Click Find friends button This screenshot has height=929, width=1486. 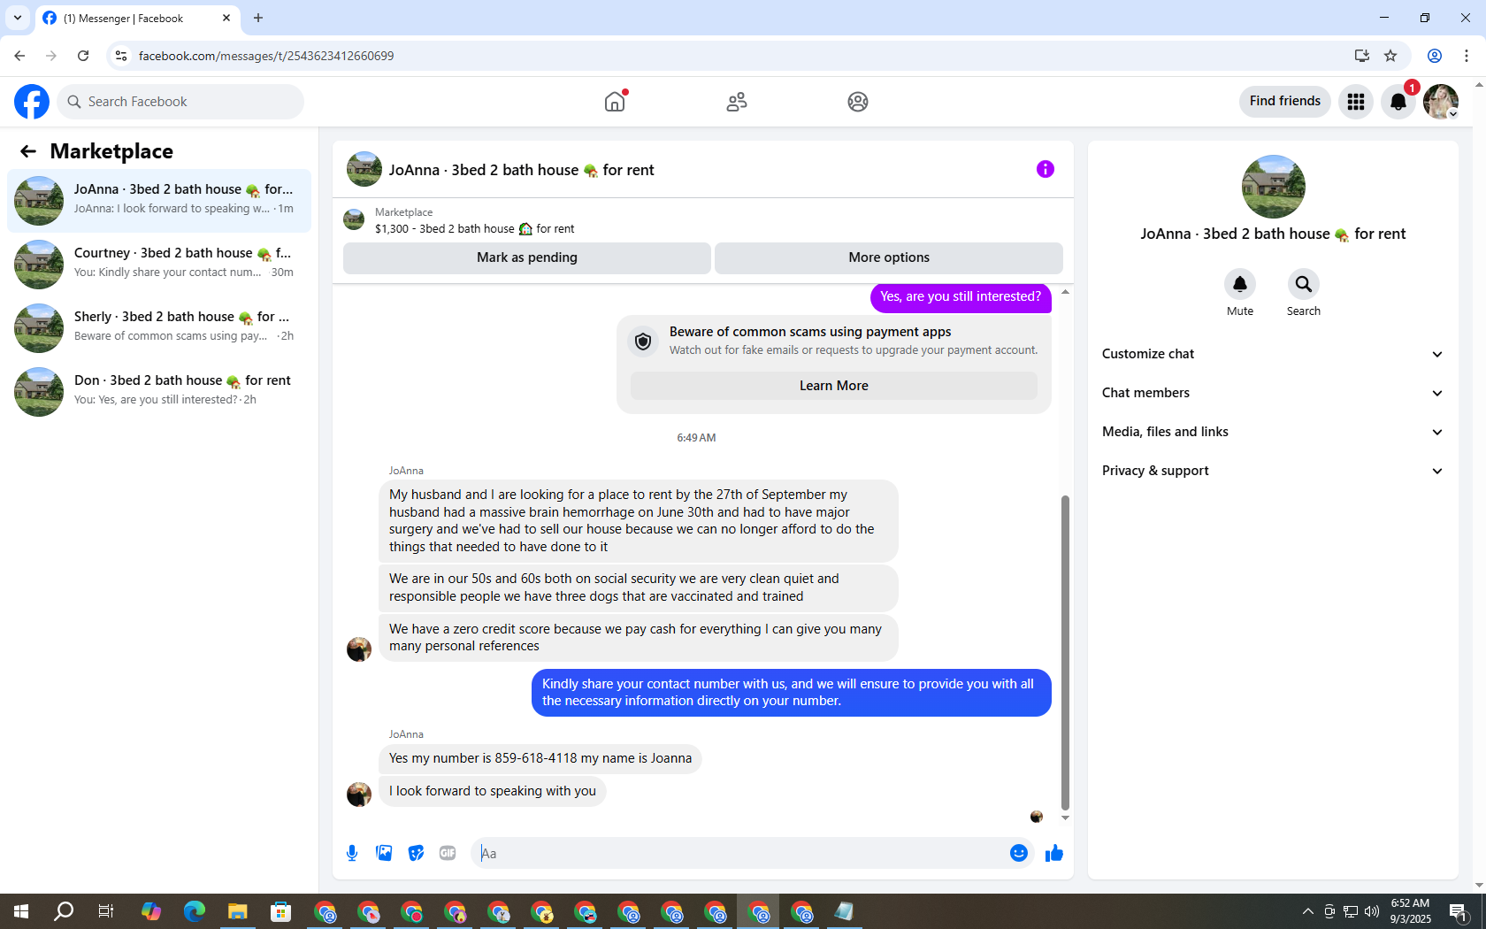[1285, 102]
